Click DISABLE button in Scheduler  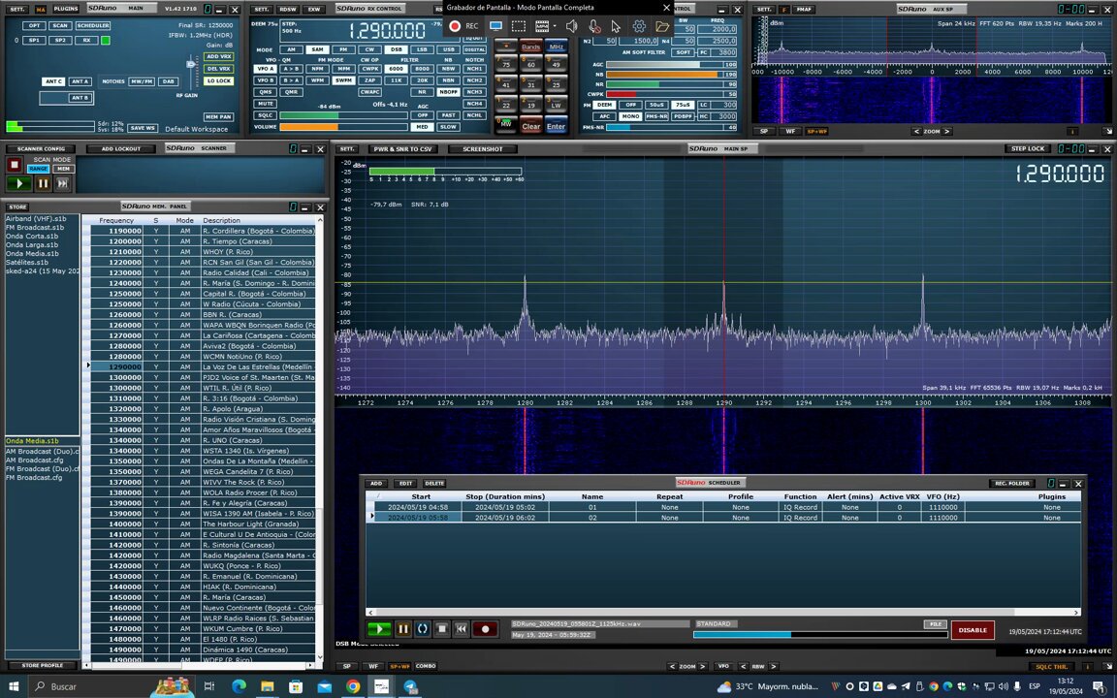(973, 630)
